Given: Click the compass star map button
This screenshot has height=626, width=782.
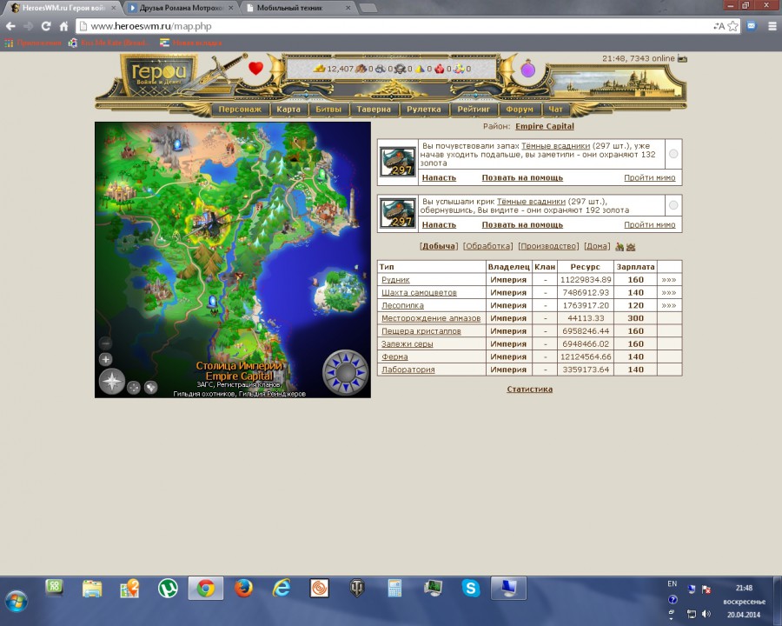Looking at the screenshot, I should [112, 381].
